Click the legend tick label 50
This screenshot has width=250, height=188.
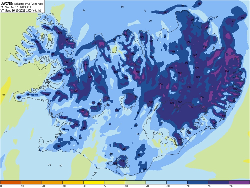pos(106,186)
